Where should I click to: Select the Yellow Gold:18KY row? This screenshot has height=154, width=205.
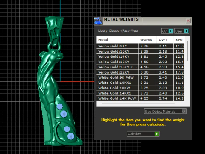[x=141, y=62]
